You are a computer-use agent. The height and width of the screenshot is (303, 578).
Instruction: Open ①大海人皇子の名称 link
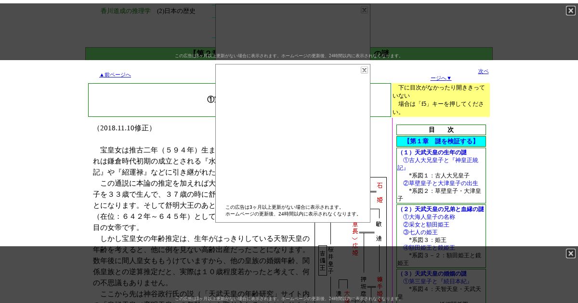click(429, 217)
